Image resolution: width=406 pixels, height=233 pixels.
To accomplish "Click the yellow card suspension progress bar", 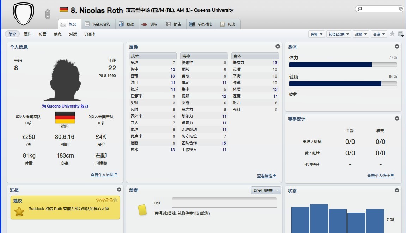I will point(224,203).
